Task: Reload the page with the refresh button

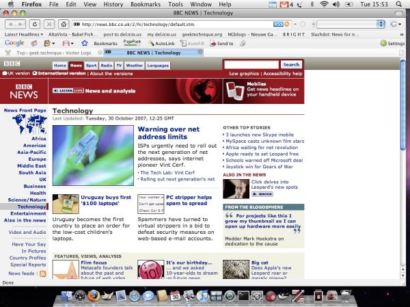Action: click(x=35, y=25)
